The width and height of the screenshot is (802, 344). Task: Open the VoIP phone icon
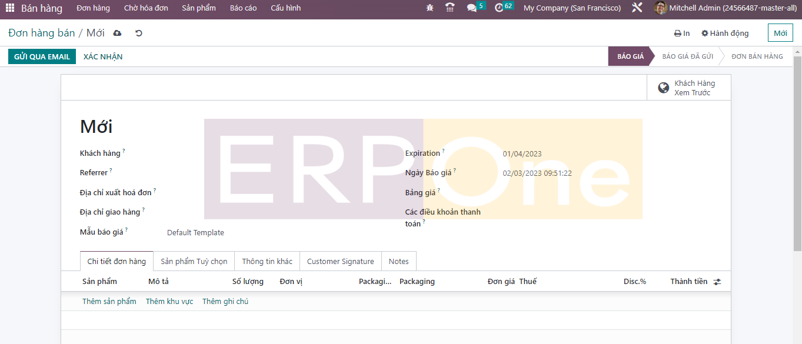[x=450, y=8]
